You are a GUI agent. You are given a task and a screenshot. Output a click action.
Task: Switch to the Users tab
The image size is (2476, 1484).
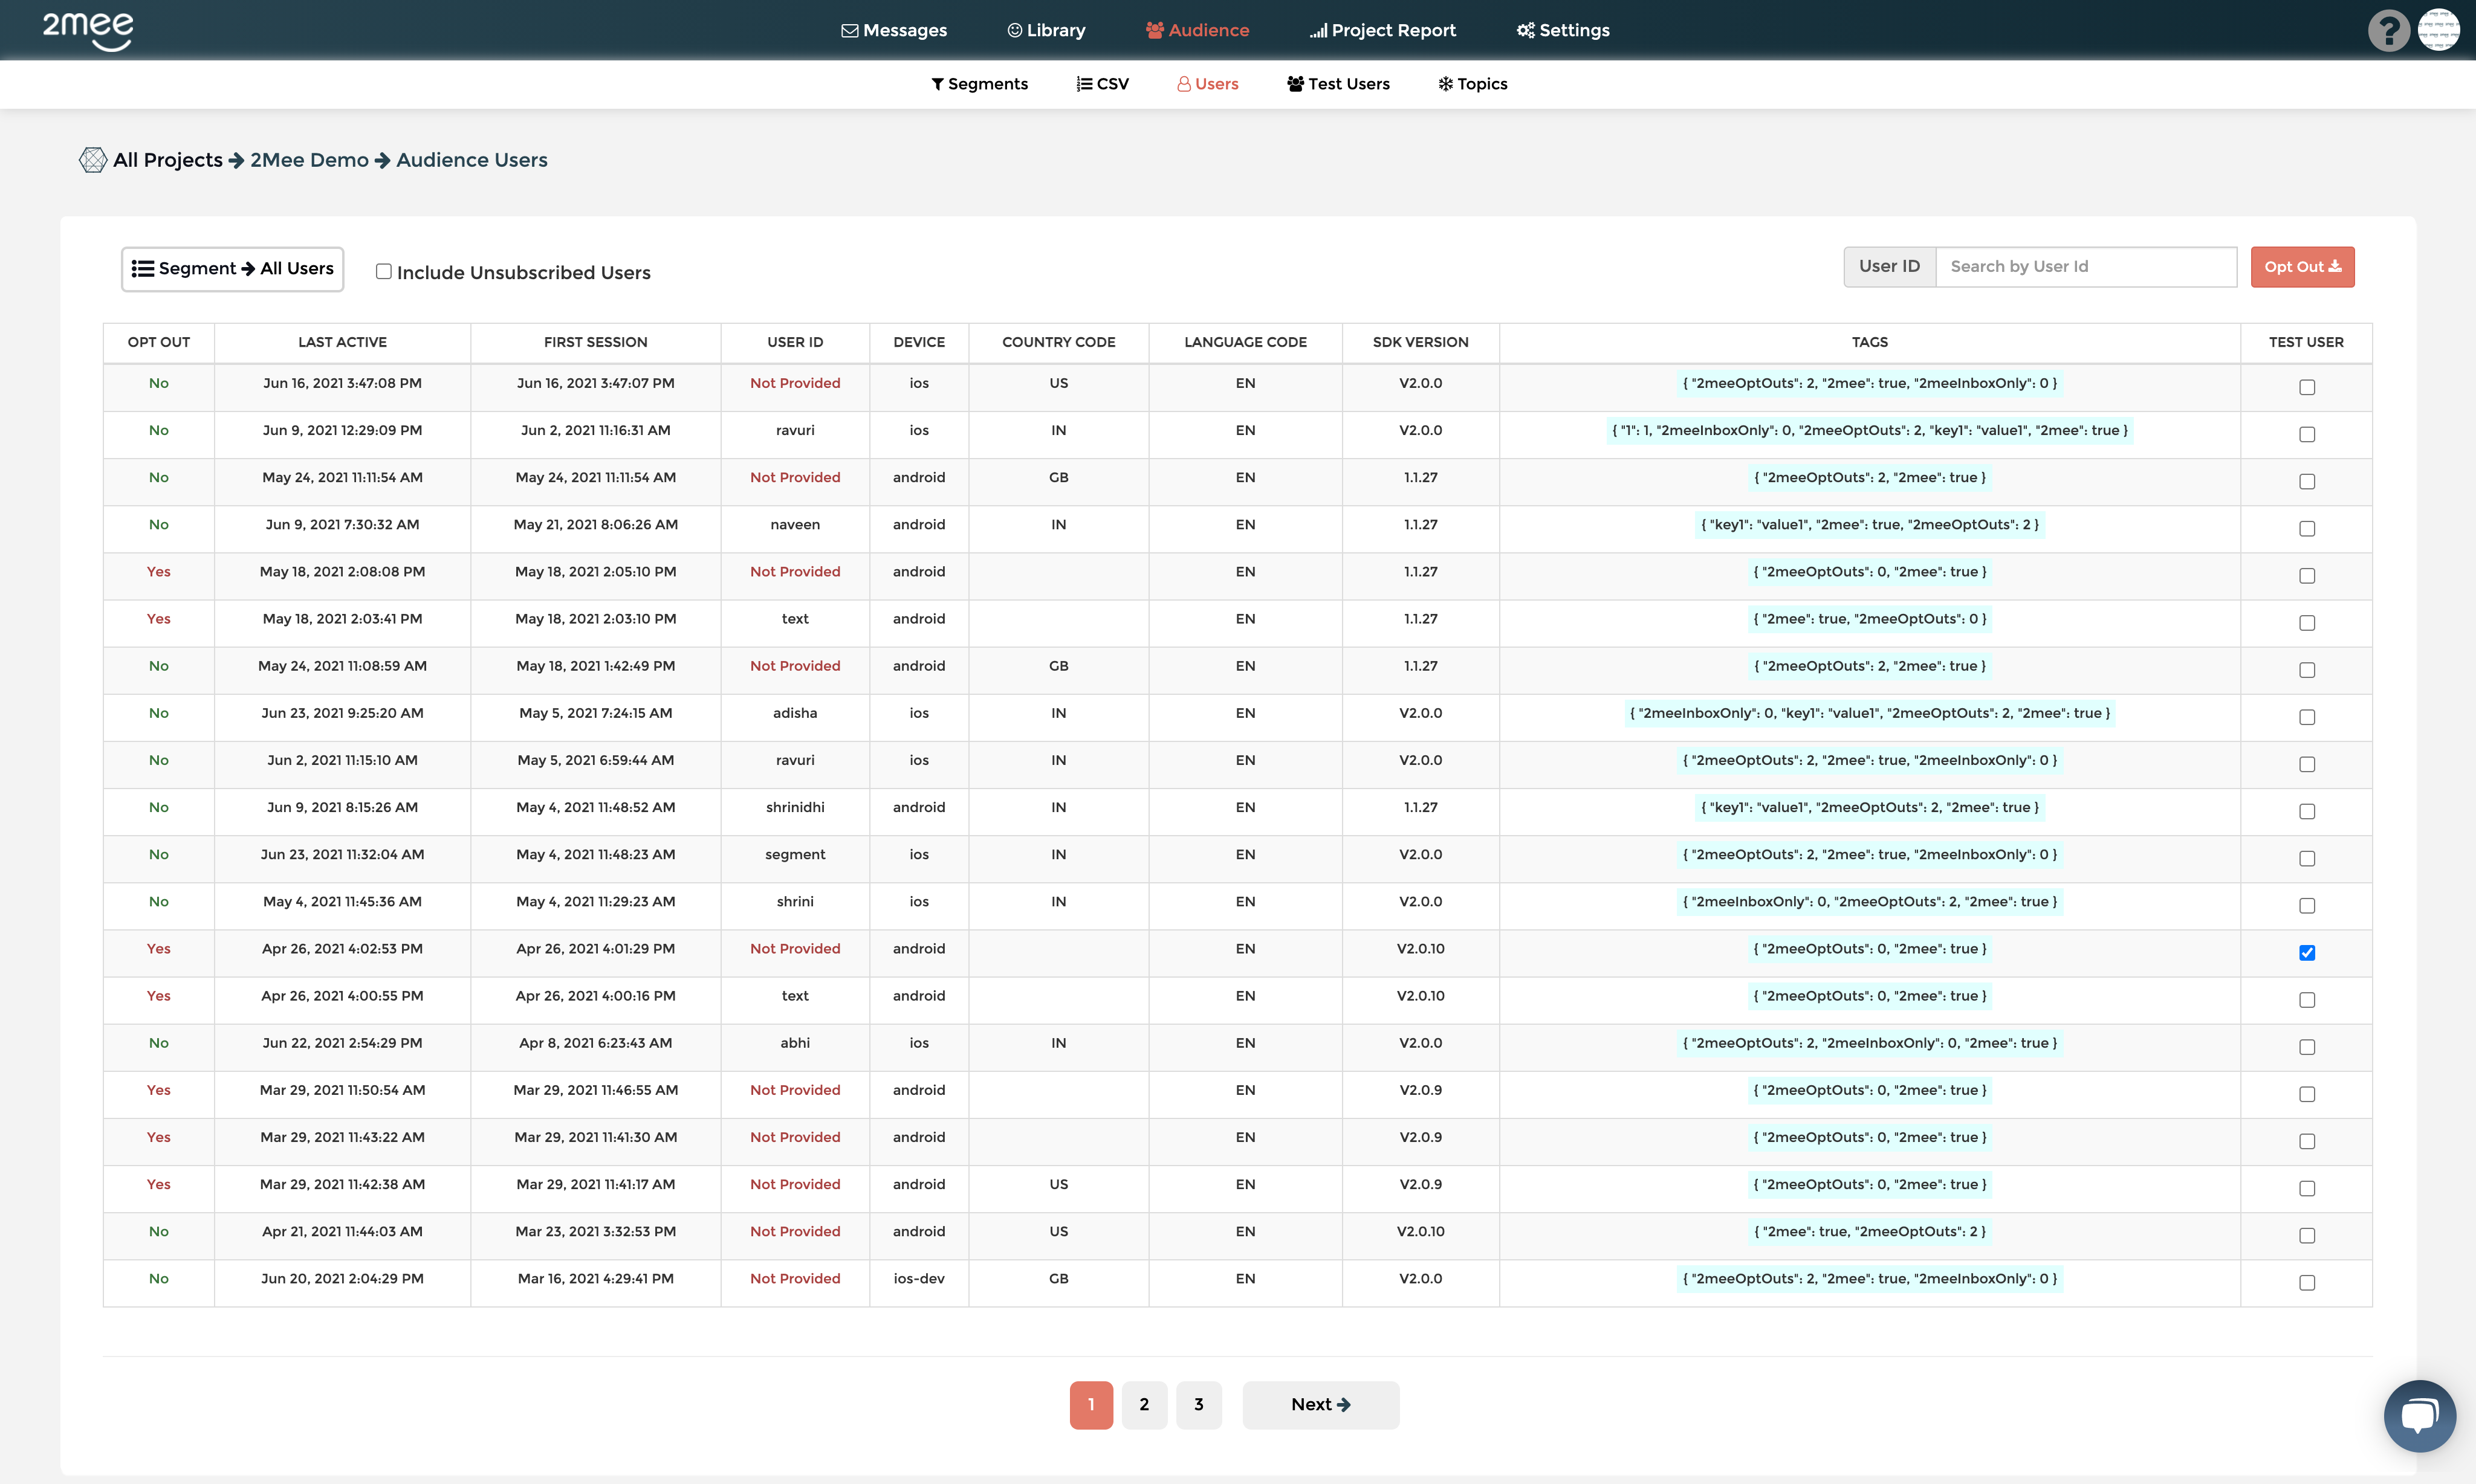[1208, 84]
